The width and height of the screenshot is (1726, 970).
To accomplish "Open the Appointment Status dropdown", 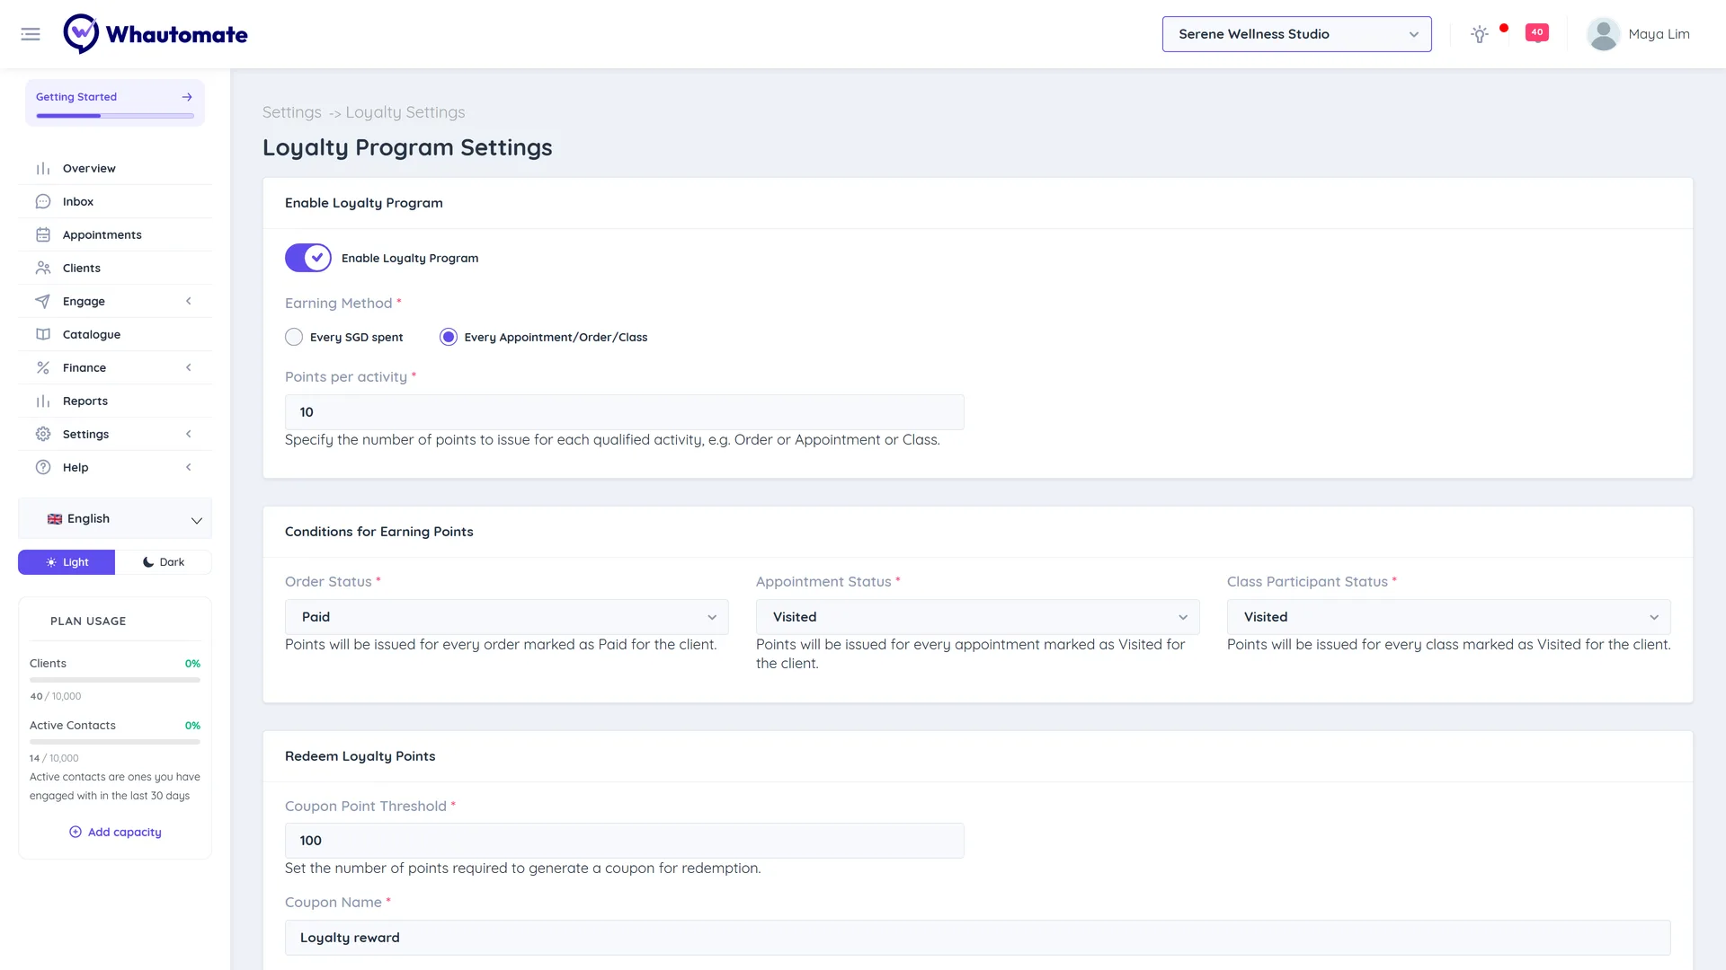I will (978, 617).
